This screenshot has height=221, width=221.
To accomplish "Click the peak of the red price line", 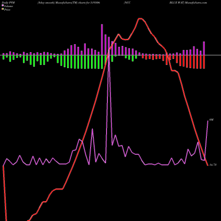I will pyautogui.click(x=140, y=19).
